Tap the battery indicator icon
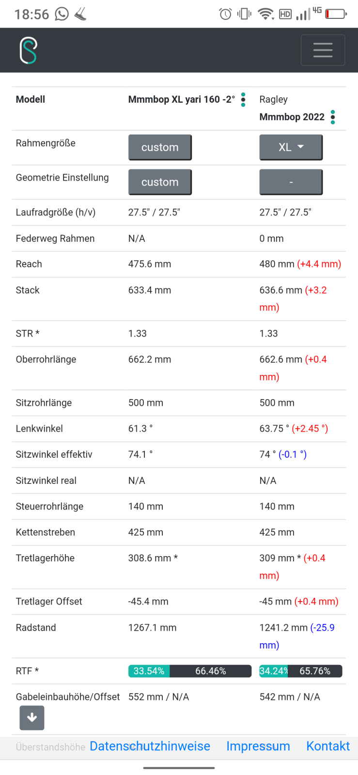This screenshot has width=358, height=775. coord(336,14)
